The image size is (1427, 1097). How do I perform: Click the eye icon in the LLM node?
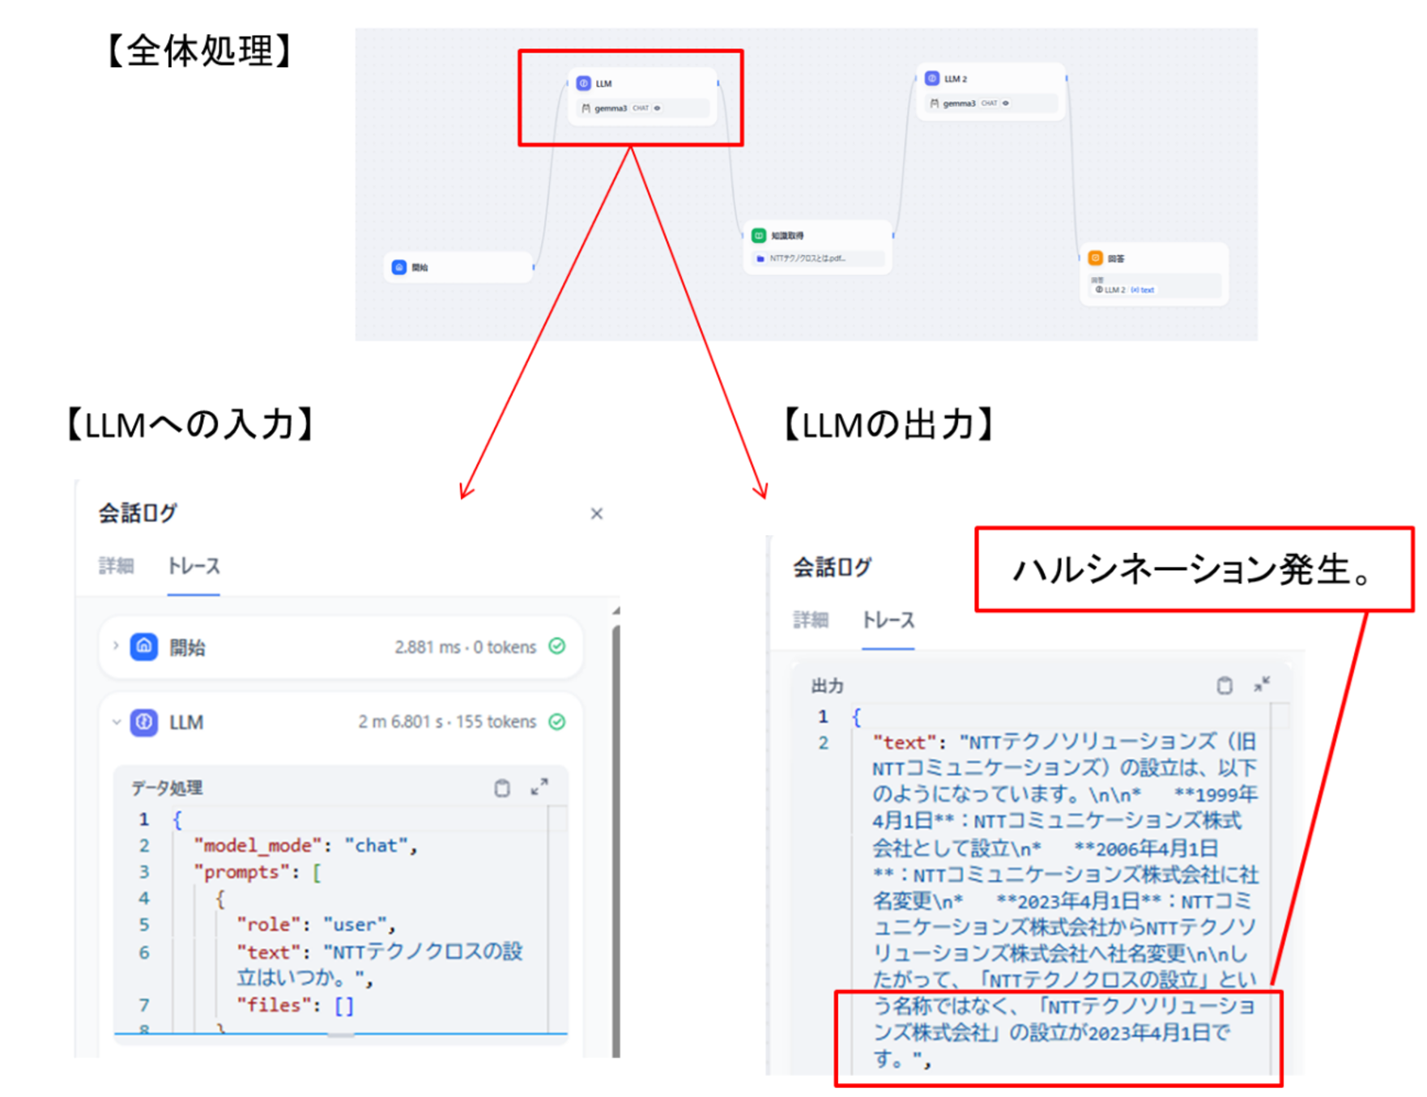pyautogui.click(x=658, y=108)
